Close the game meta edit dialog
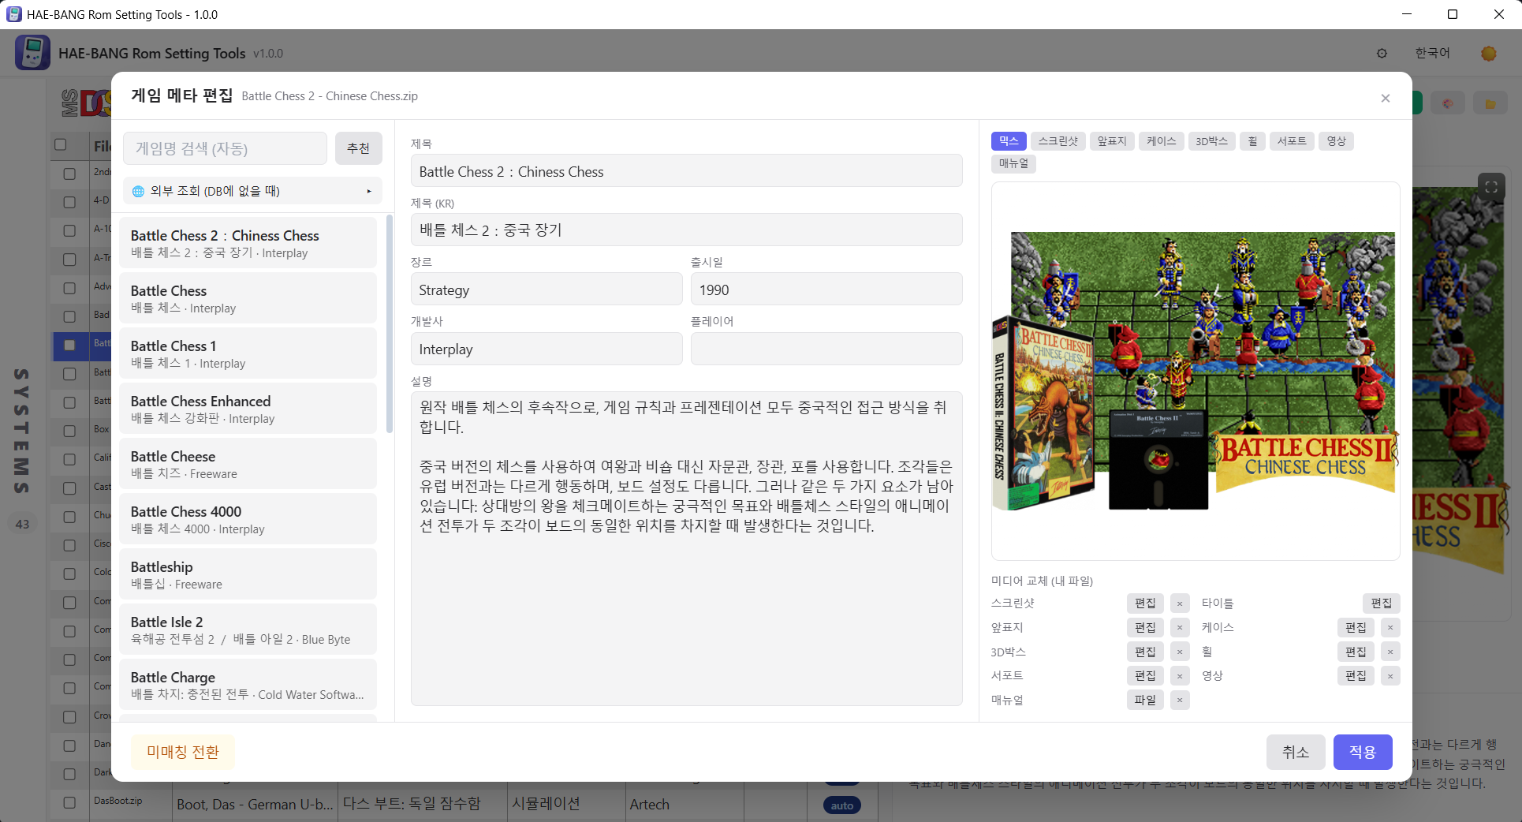Viewport: 1522px width, 822px height. tap(1385, 98)
